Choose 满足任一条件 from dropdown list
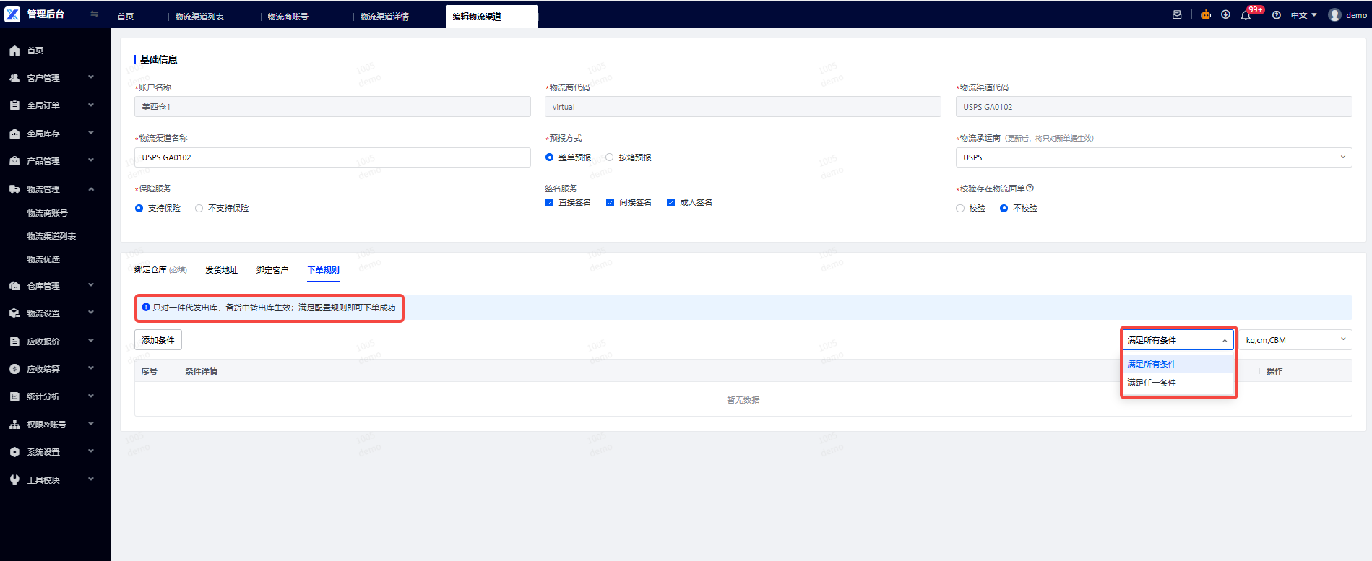Screen dimensions: 1372x561 1178,383
